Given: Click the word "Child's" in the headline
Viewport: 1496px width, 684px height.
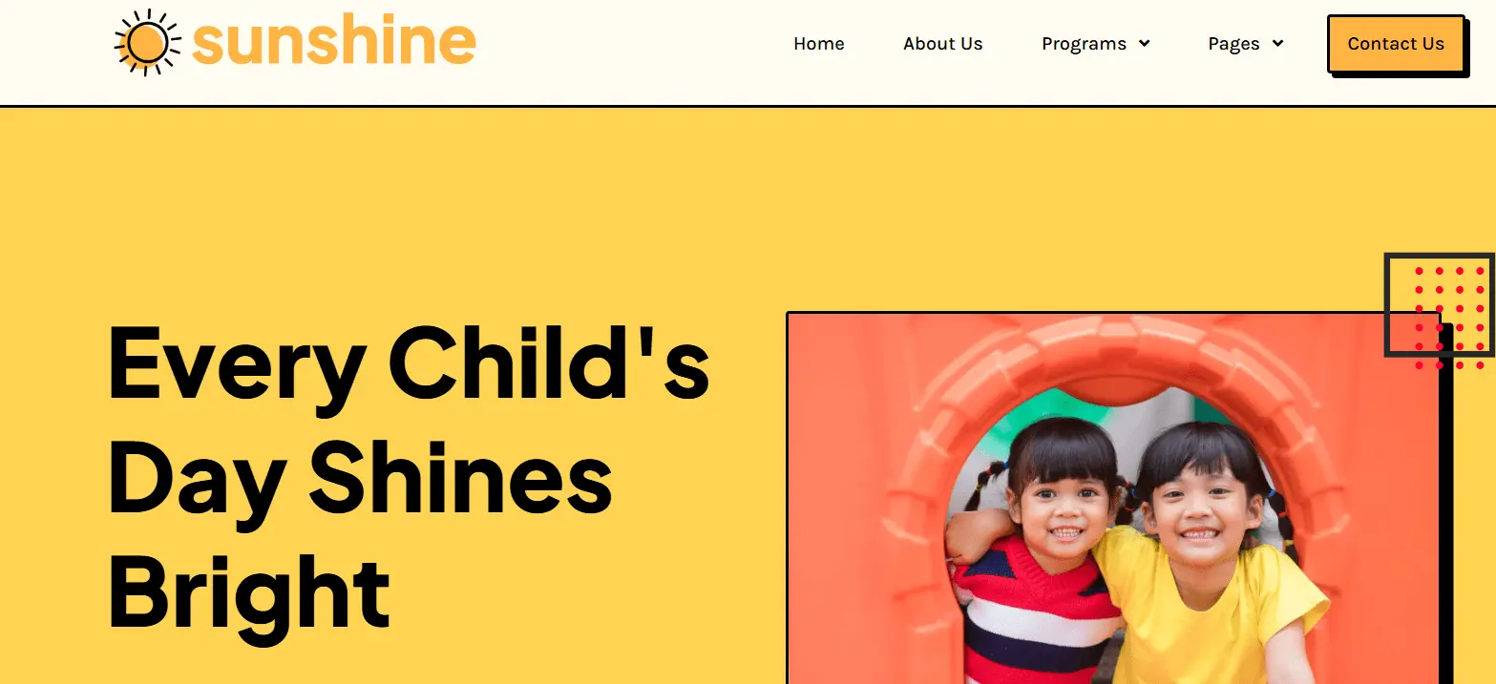Looking at the screenshot, I should (549, 363).
